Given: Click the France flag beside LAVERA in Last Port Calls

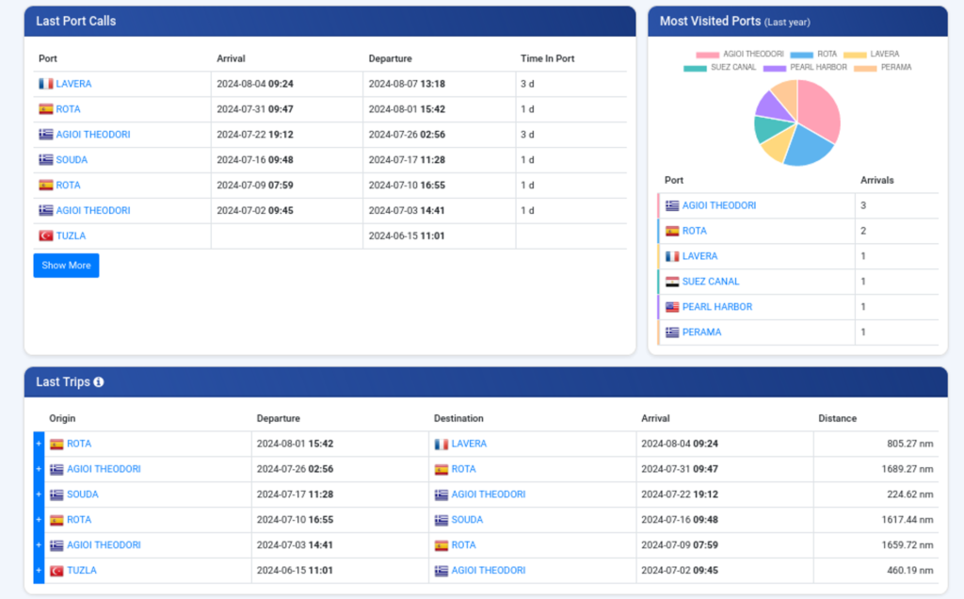Looking at the screenshot, I should click(45, 84).
